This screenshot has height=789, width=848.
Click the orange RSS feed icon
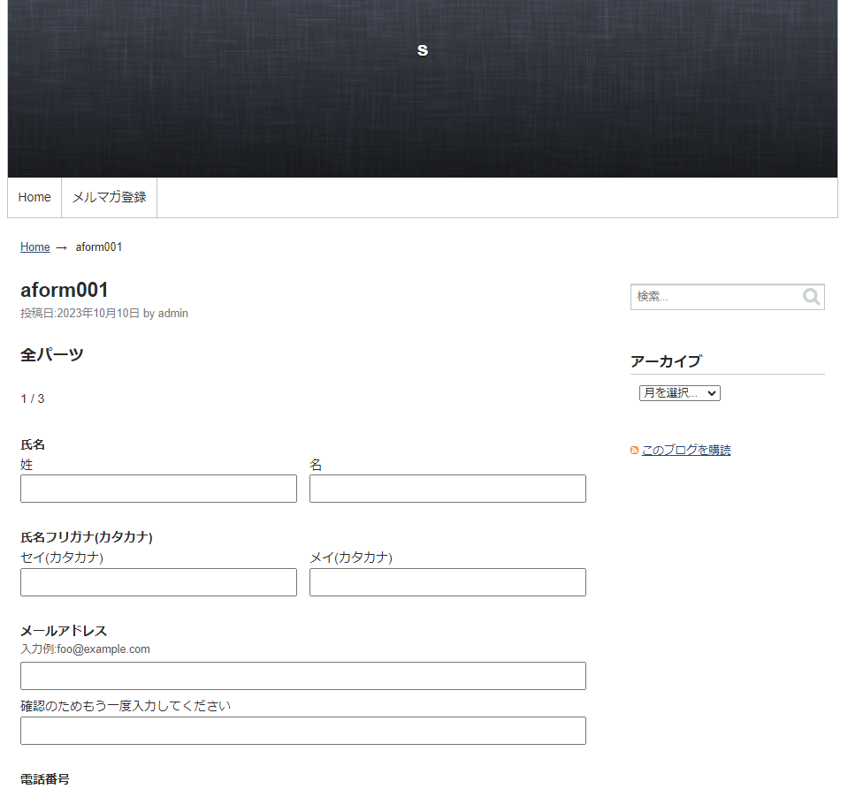coord(634,451)
